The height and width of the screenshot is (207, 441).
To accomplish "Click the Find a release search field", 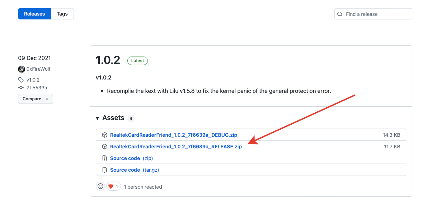I will pos(377,14).
